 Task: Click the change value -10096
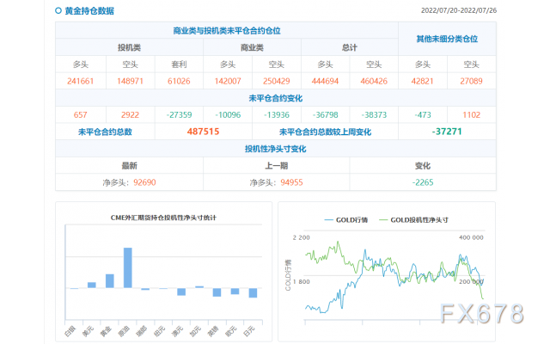click(228, 115)
